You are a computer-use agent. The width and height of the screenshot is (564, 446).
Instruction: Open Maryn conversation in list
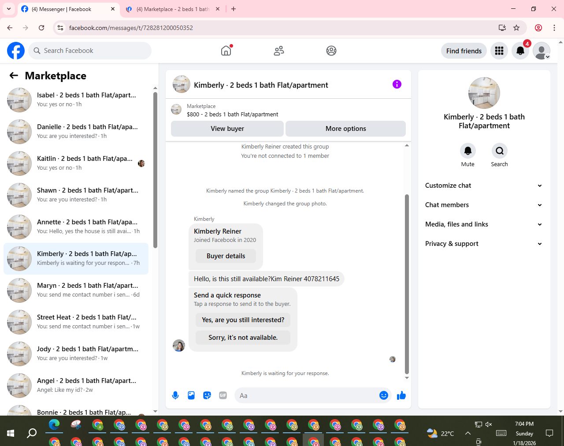coord(76,290)
